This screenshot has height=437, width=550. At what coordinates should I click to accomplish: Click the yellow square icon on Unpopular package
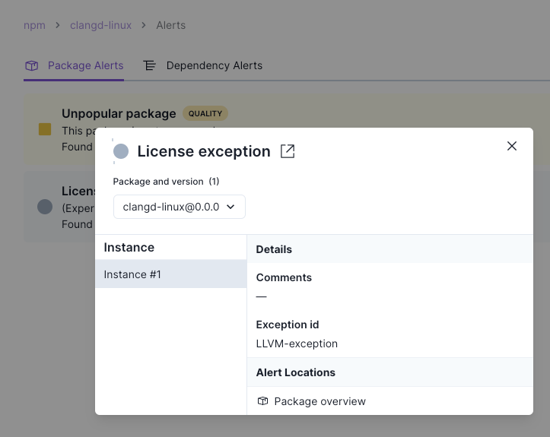pyautogui.click(x=45, y=129)
